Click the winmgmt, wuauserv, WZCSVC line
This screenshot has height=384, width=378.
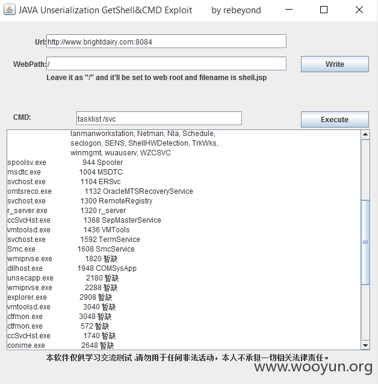120,153
